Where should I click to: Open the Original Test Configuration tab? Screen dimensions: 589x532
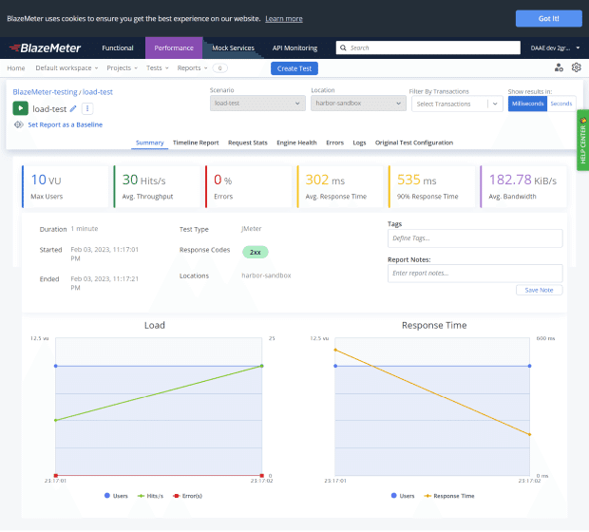(x=414, y=142)
